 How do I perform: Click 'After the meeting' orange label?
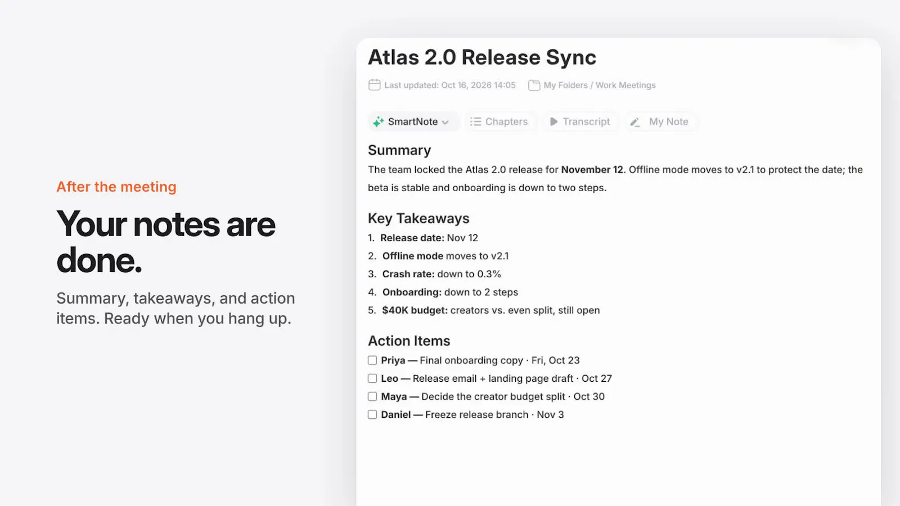[116, 187]
